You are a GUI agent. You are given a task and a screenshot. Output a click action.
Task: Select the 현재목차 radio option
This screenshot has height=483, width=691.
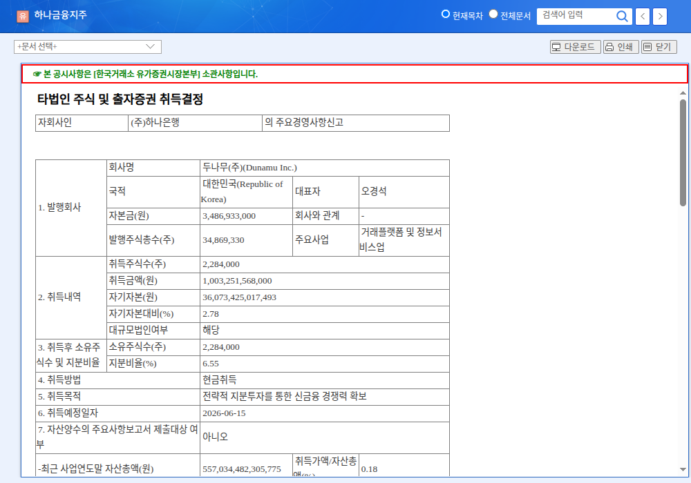coord(446,14)
